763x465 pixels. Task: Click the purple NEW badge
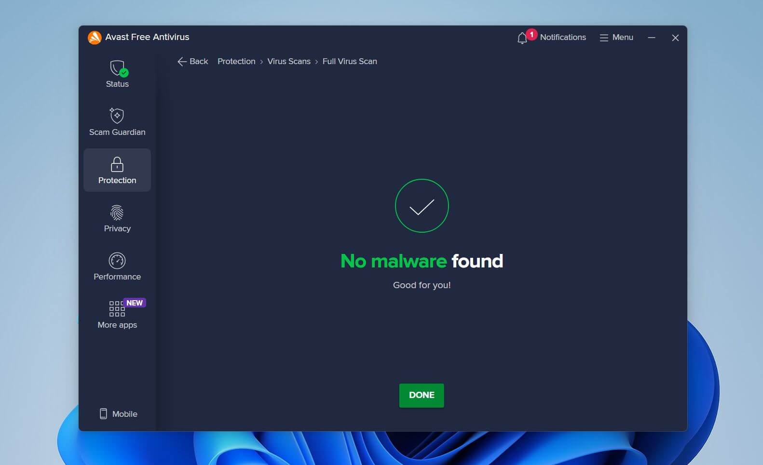point(135,303)
